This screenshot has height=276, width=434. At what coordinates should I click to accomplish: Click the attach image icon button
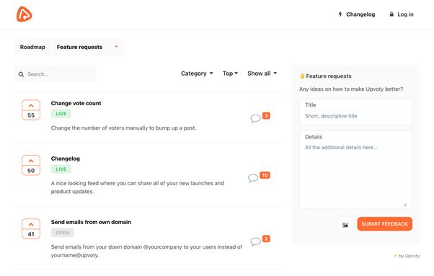[345, 225]
